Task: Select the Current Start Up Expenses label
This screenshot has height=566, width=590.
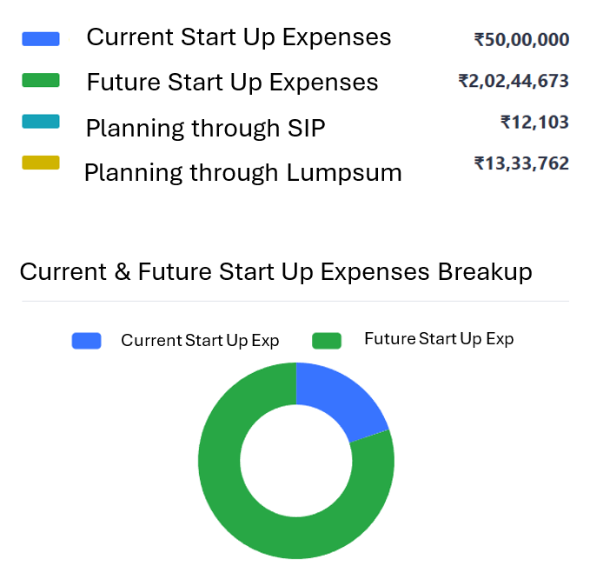Action: pos(239,38)
